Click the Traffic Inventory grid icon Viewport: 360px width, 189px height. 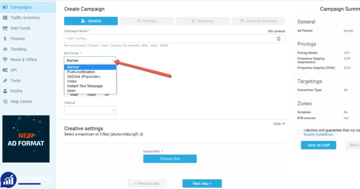pyautogui.click(x=5, y=18)
